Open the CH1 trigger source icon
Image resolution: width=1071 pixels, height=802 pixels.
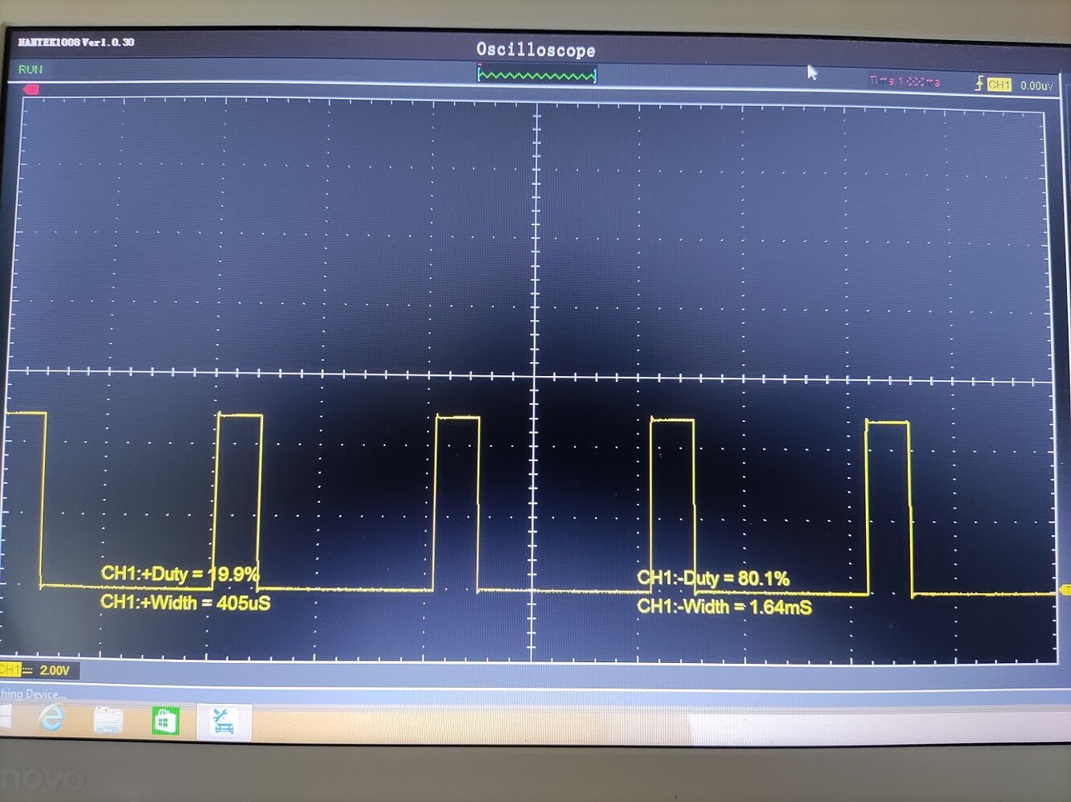[999, 84]
